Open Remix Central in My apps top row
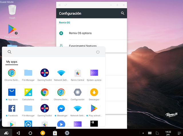183x136 pixels. 77,75
